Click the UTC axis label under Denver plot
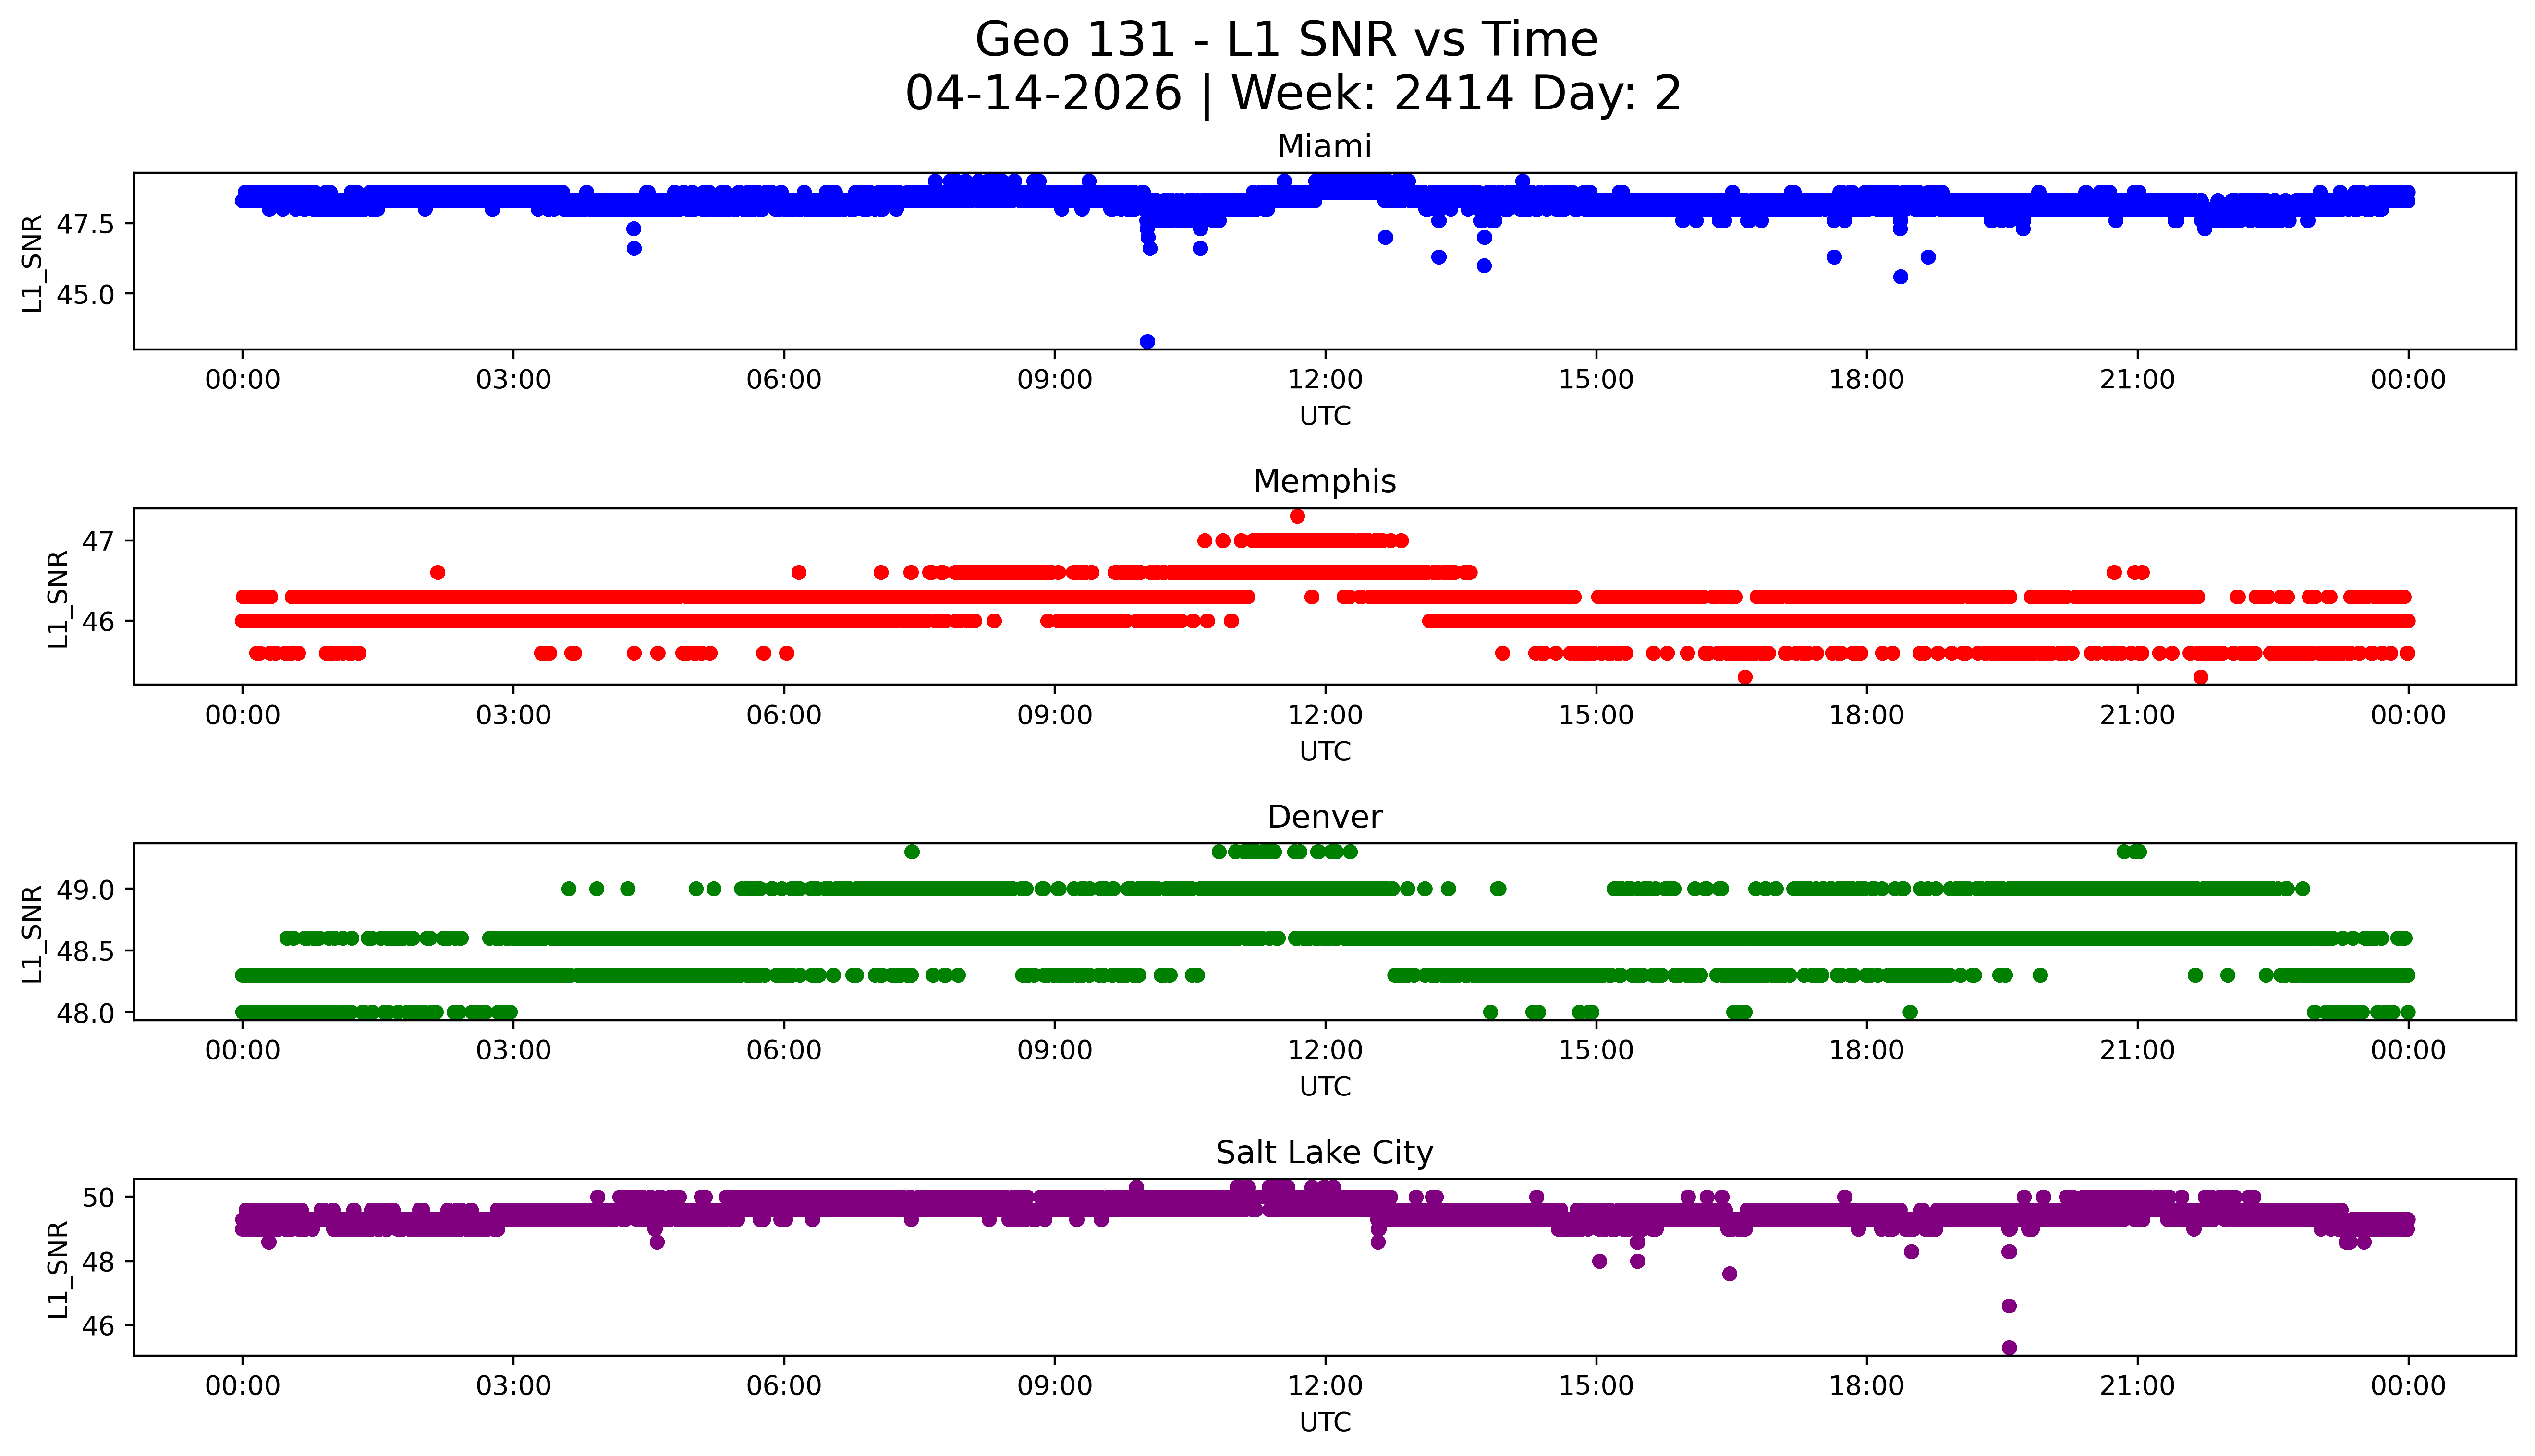This screenshot has width=2535, height=1456. 1325,1087
